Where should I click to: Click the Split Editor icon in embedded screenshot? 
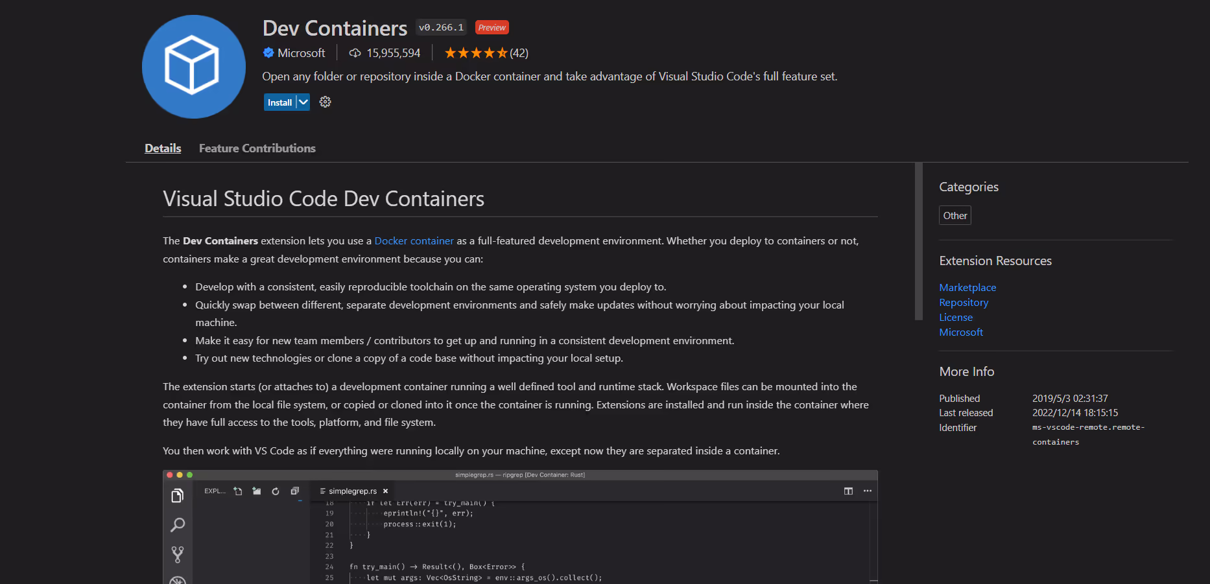[848, 491]
